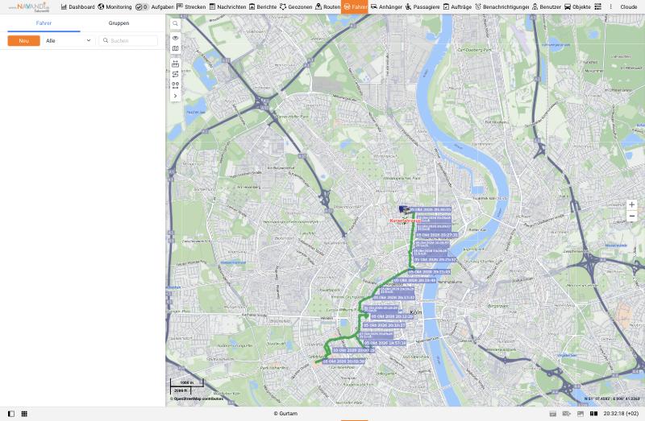This screenshot has width=645, height=421.
Task: Open the three-dot options menu
Action: click(x=611, y=7)
